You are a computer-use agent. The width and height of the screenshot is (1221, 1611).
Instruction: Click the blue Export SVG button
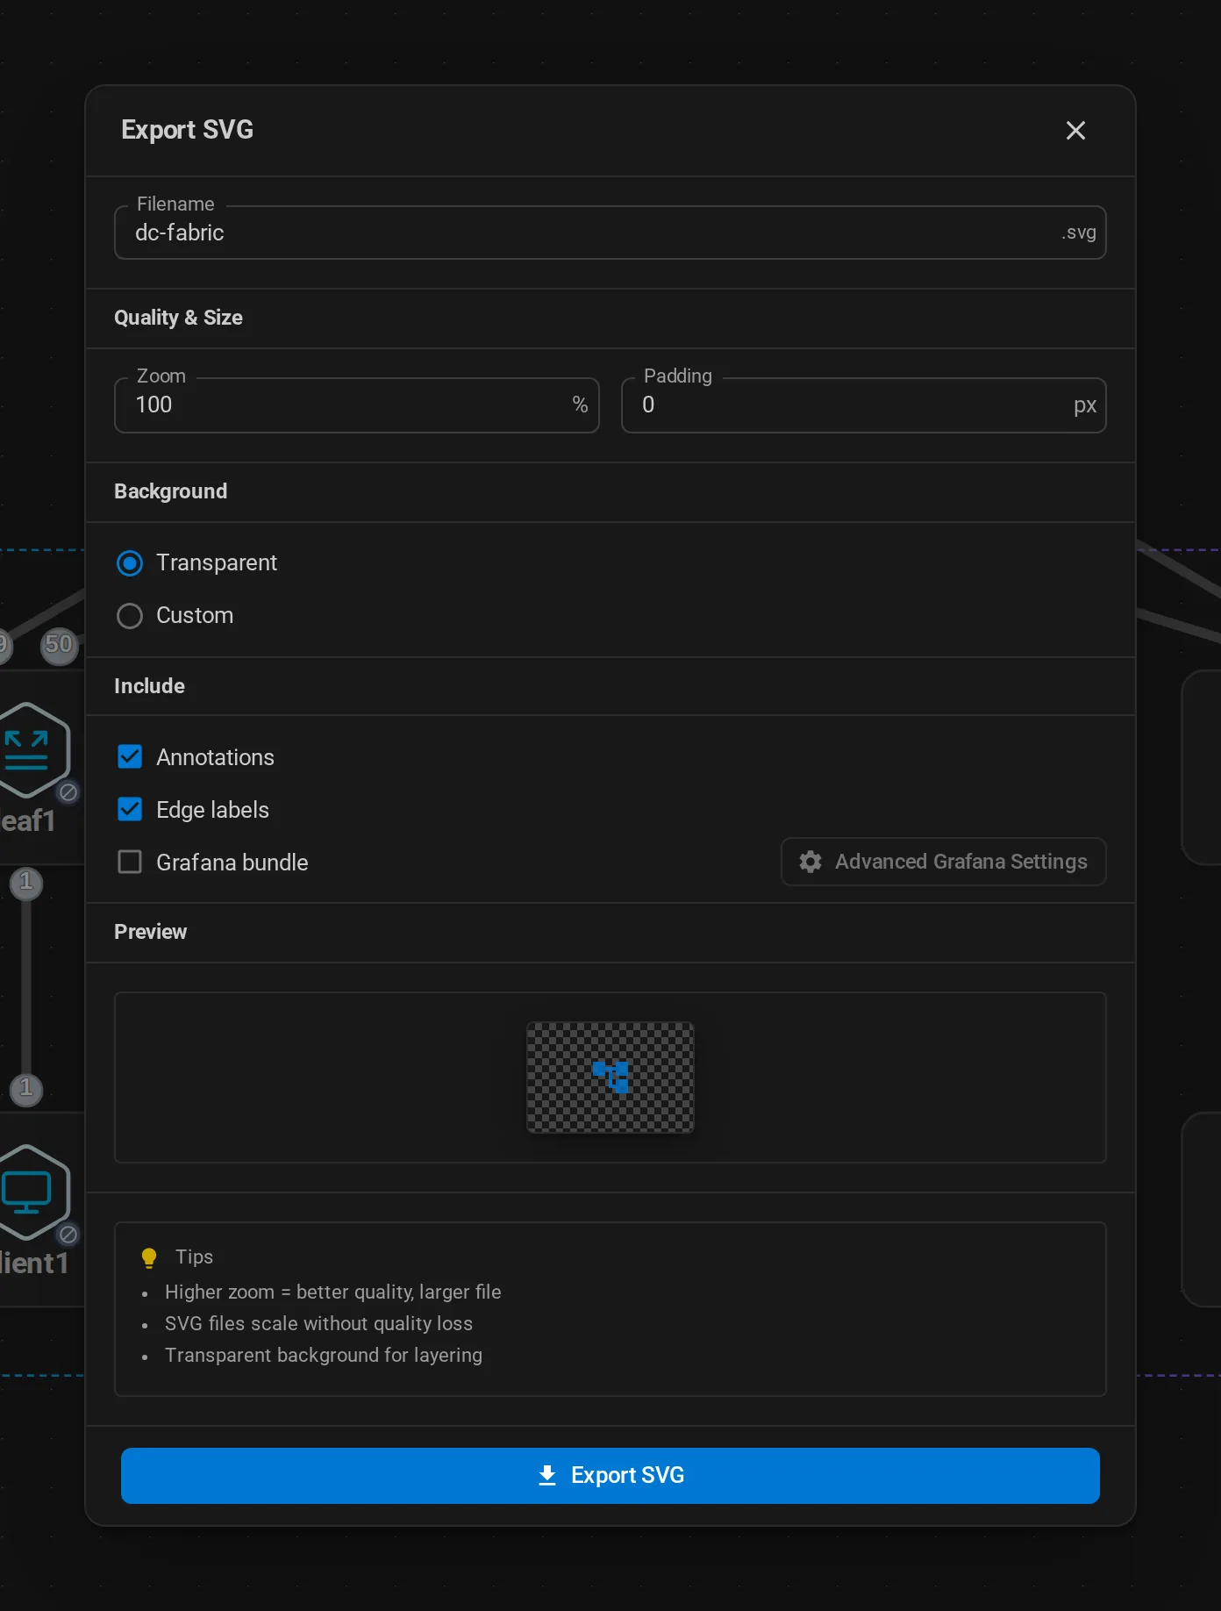(610, 1476)
